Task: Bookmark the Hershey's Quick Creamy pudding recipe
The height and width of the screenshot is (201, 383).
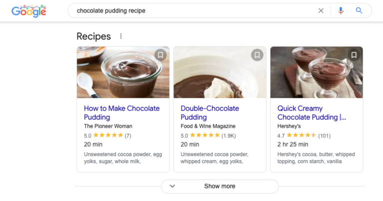Action: pos(354,55)
